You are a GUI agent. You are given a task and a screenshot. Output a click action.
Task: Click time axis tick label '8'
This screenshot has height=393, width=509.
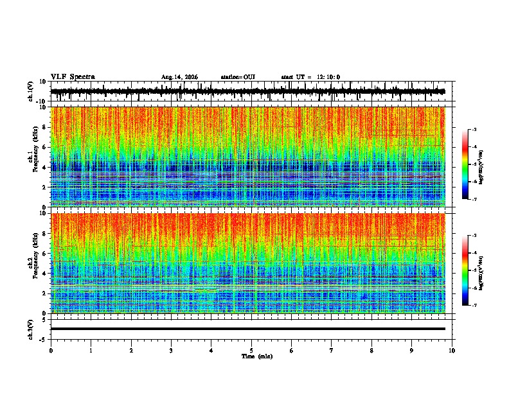click(371, 351)
